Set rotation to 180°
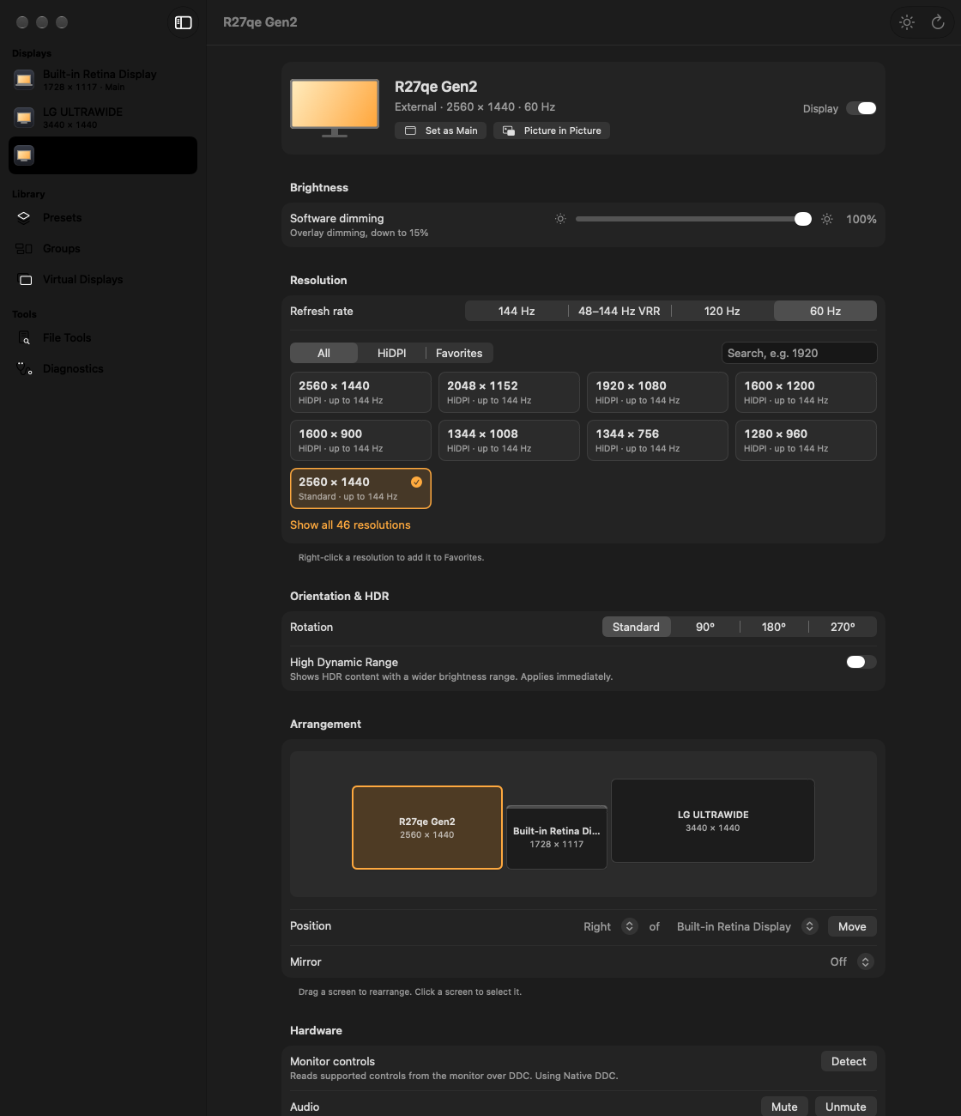The image size is (961, 1116). tap(774, 627)
